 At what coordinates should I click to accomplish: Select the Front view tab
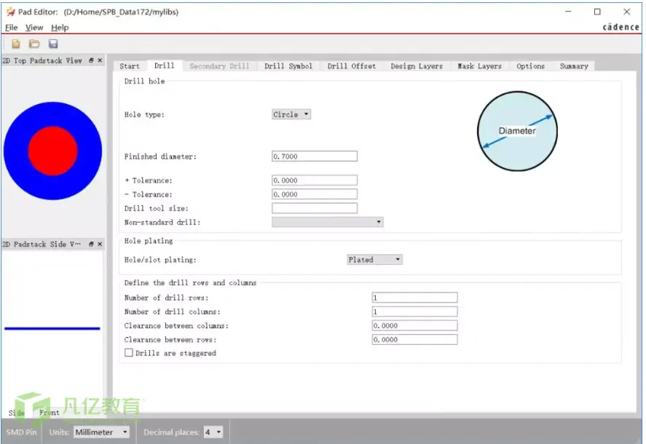coord(49,412)
